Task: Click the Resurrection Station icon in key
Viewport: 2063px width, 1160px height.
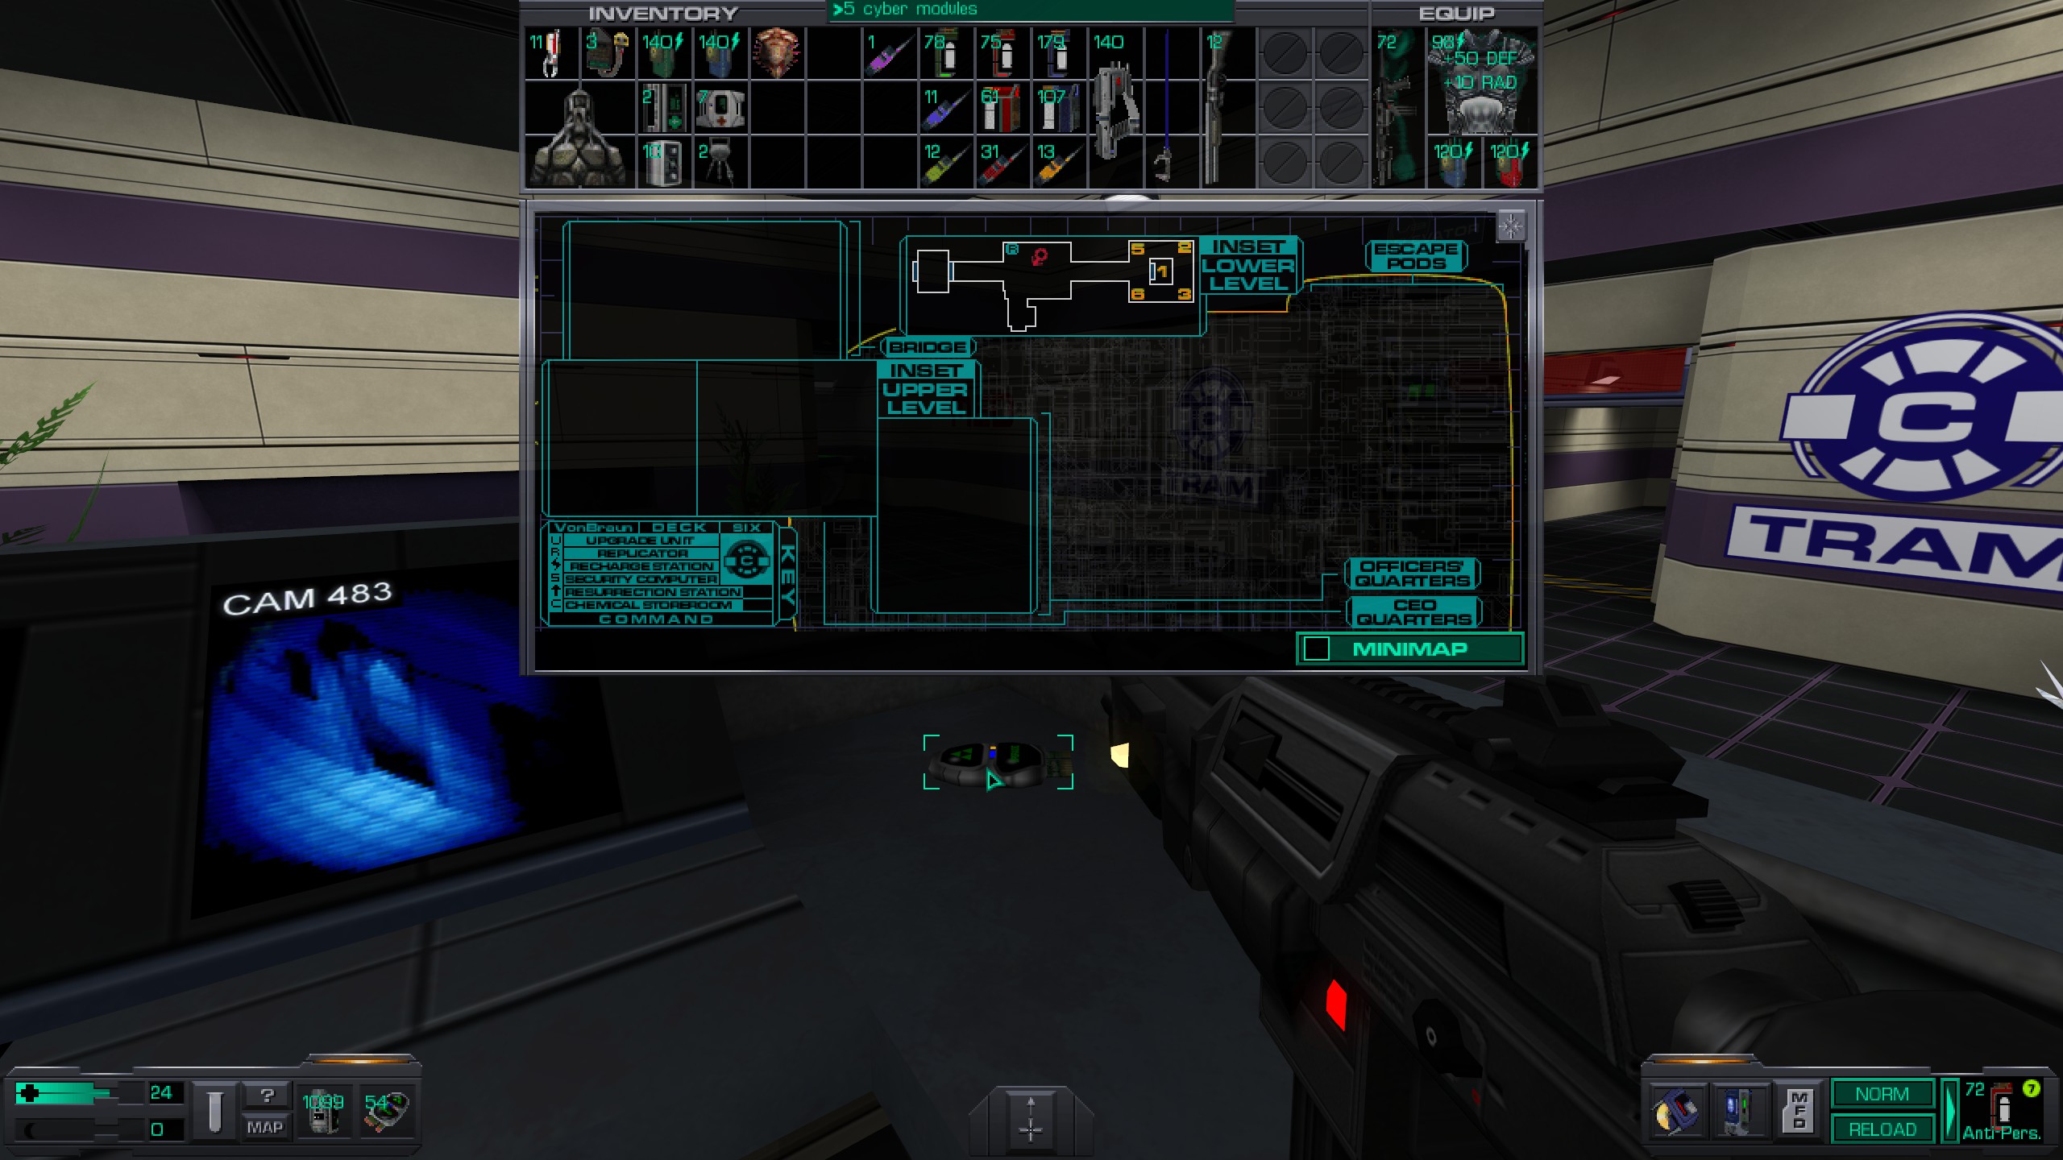Action: pos(558,590)
